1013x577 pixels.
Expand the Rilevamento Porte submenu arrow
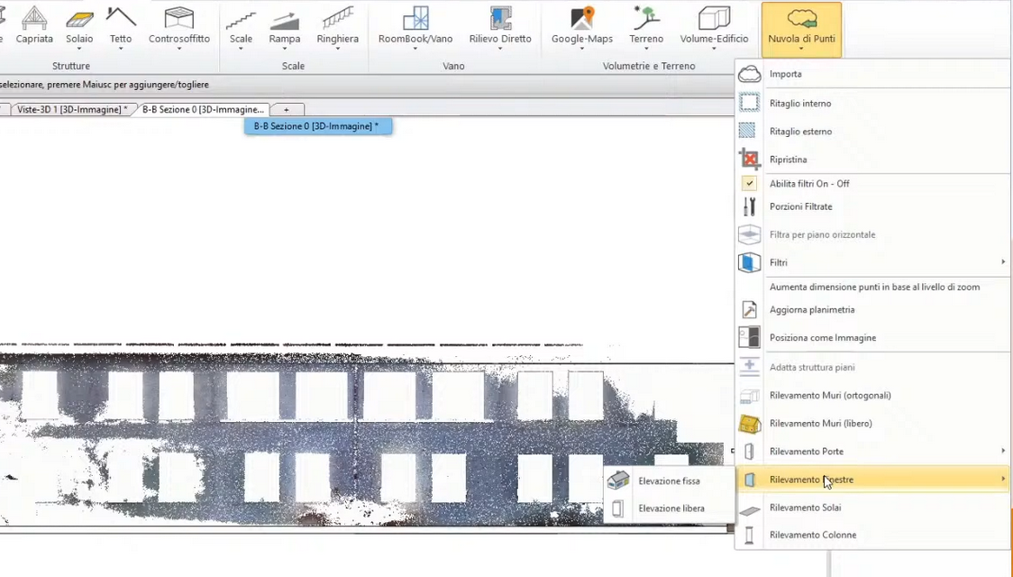pyautogui.click(x=1003, y=451)
